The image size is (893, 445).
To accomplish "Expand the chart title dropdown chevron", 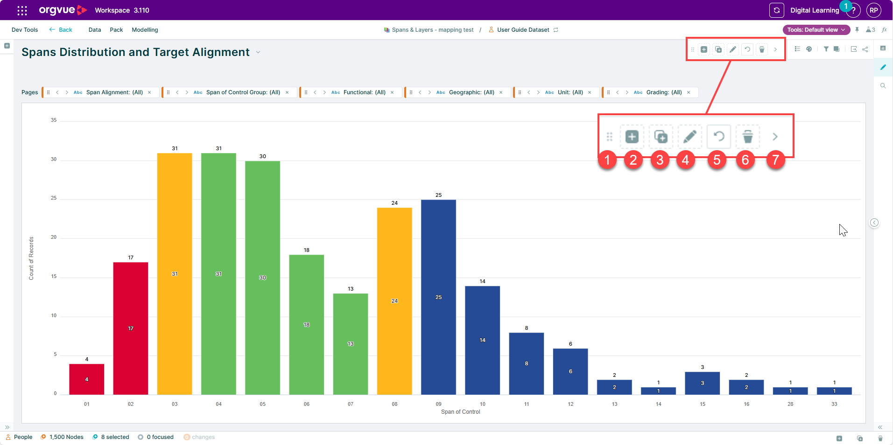I will pyautogui.click(x=258, y=52).
